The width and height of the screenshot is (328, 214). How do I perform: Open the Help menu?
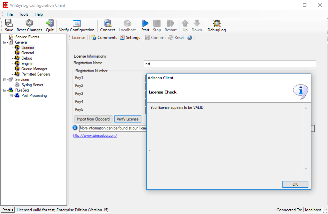coord(39,14)
